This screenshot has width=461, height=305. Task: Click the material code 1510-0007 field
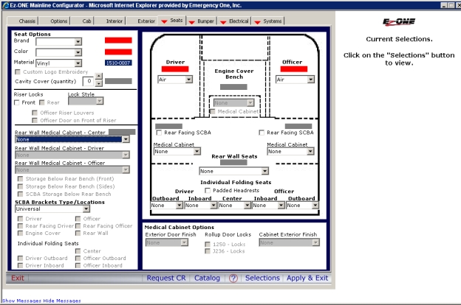pyautogui.click(x=118, y=63)
